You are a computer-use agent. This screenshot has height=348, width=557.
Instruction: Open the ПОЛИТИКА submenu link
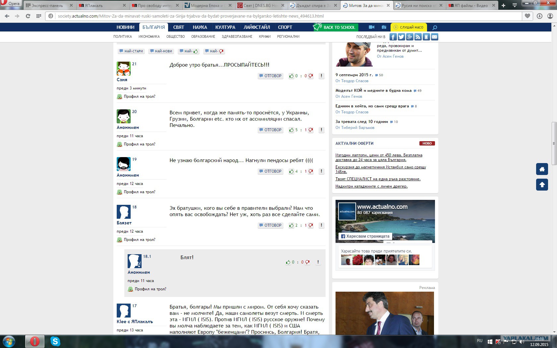point(123,37)
